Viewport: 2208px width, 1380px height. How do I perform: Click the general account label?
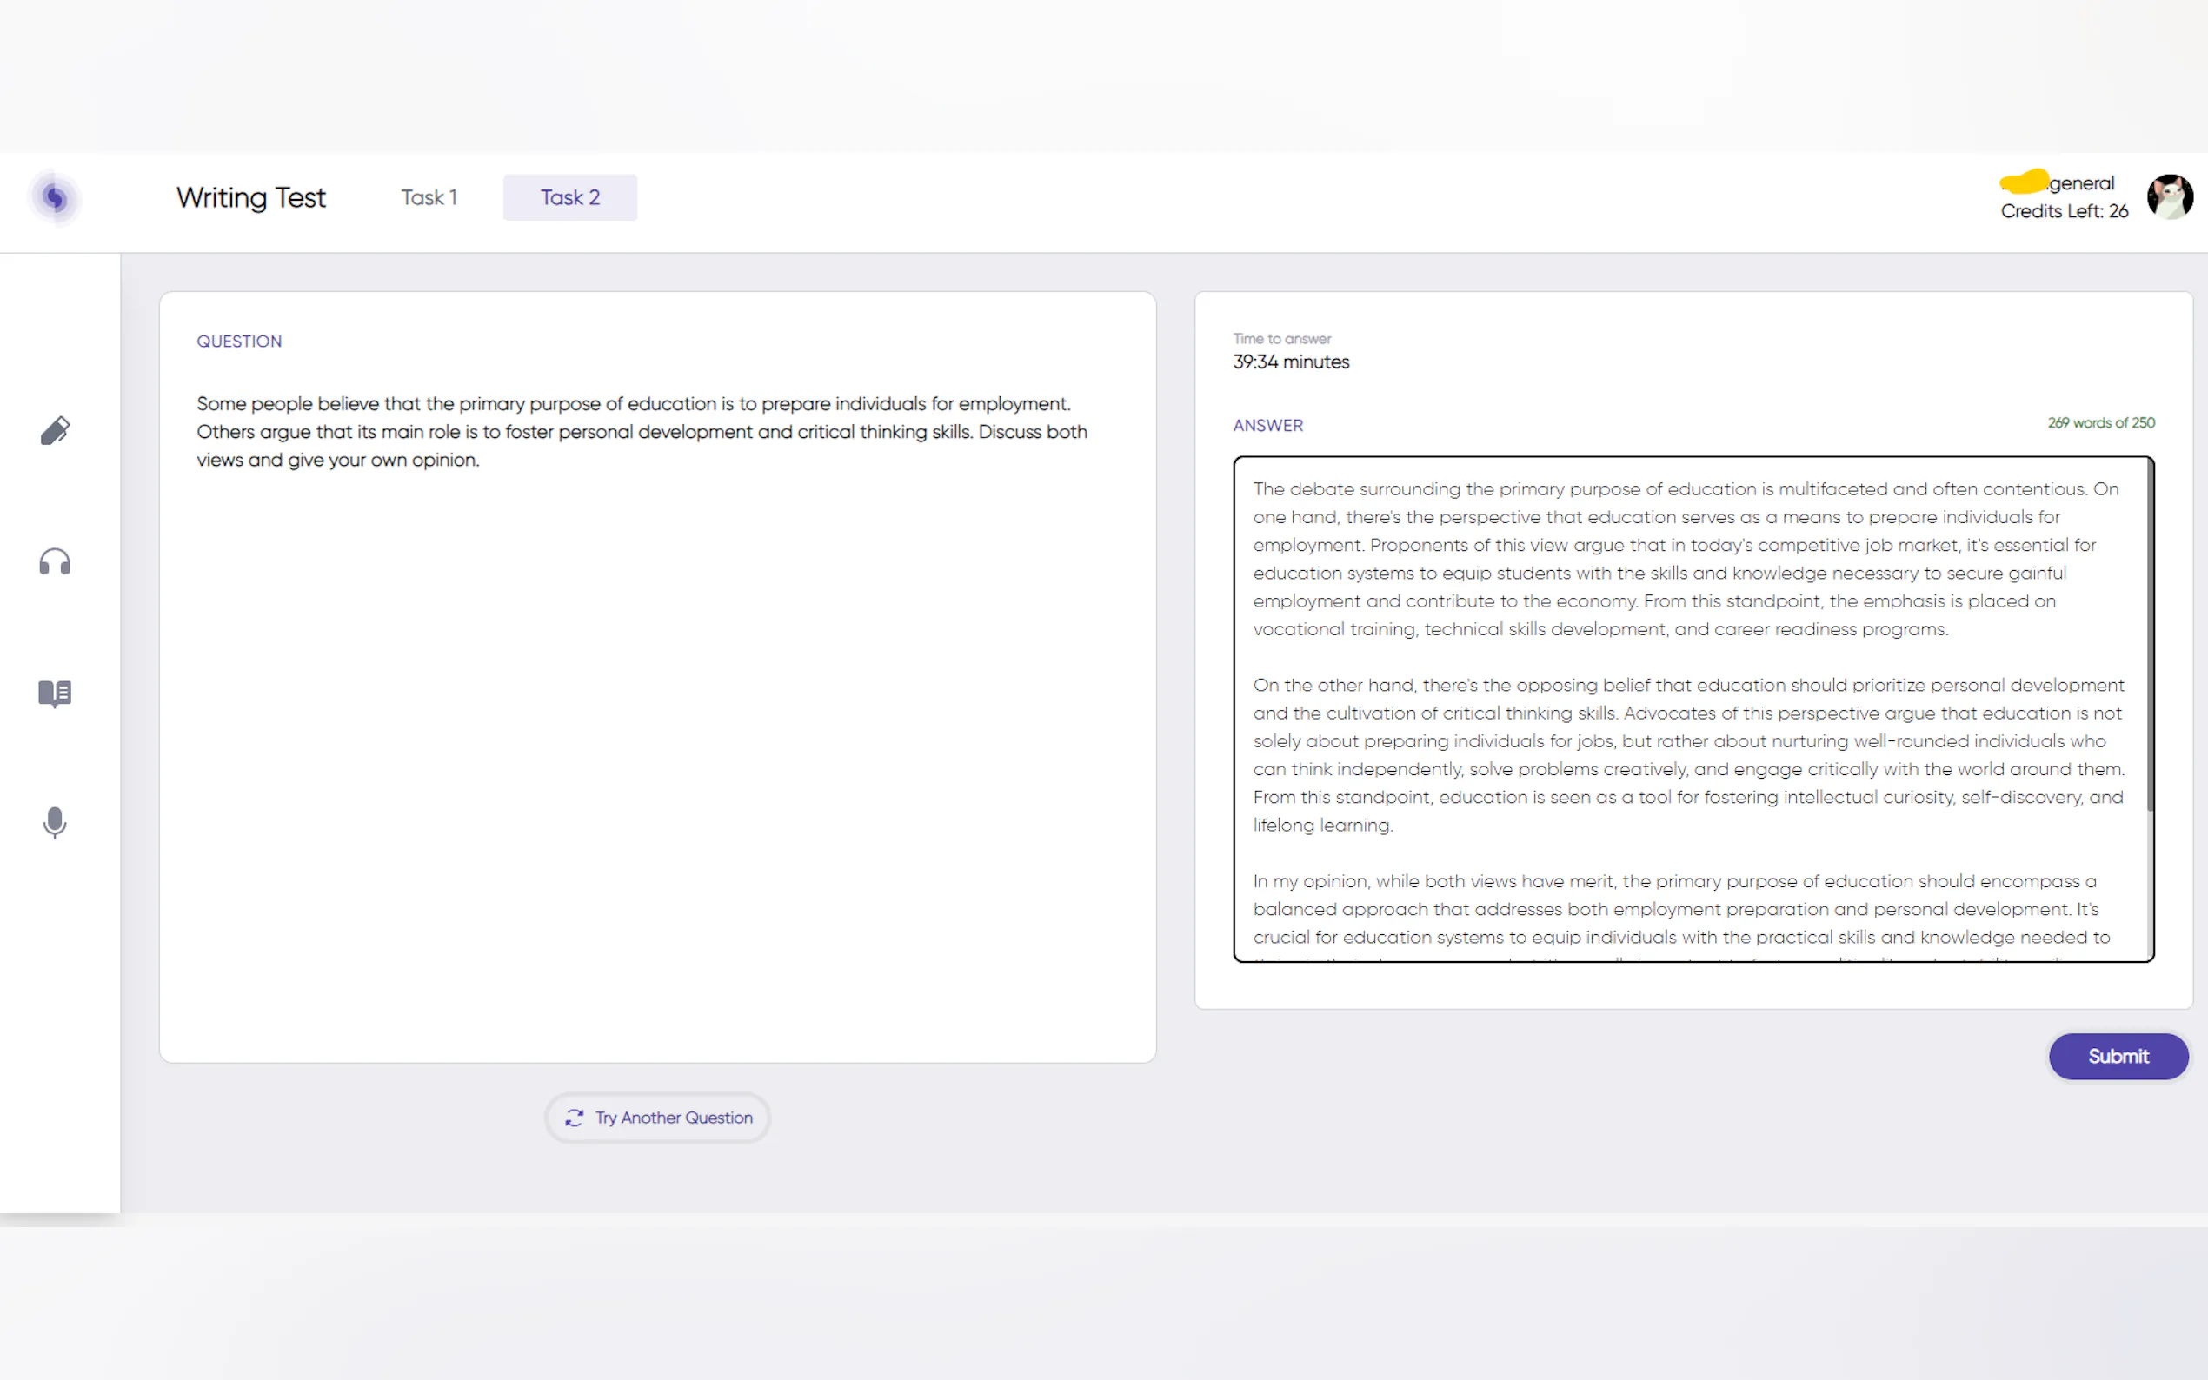pos(2080,183)
